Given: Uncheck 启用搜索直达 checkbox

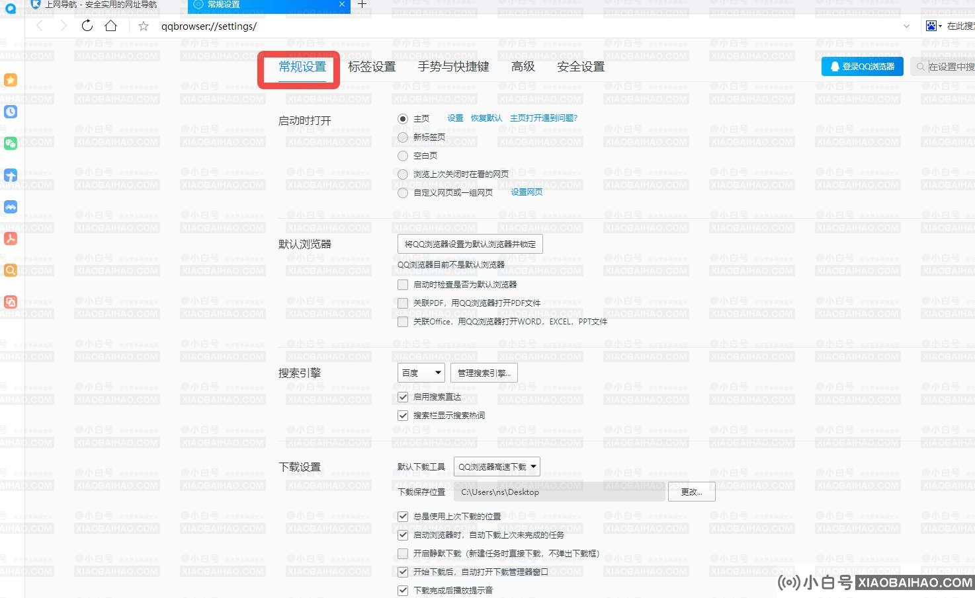Looking at the screenshot, I should [403, 397].
